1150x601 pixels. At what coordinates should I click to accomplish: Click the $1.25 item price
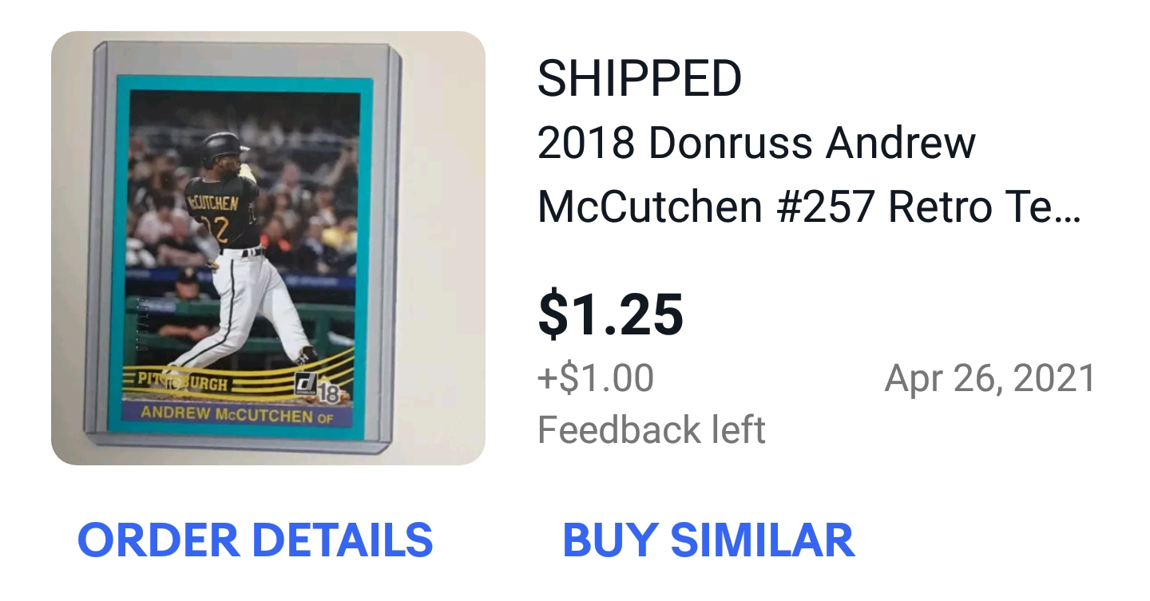[x=611, y=314]
